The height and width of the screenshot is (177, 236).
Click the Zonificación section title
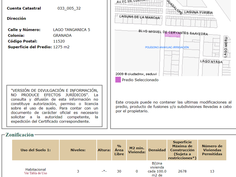[20, 135]
